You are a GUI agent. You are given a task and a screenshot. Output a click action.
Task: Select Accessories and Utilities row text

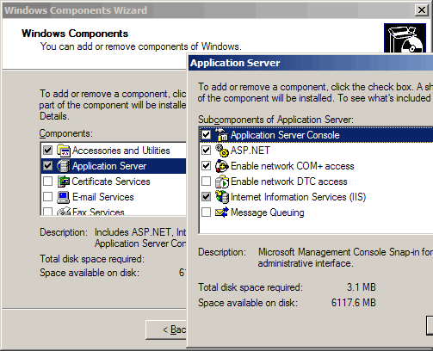(121, 151)
